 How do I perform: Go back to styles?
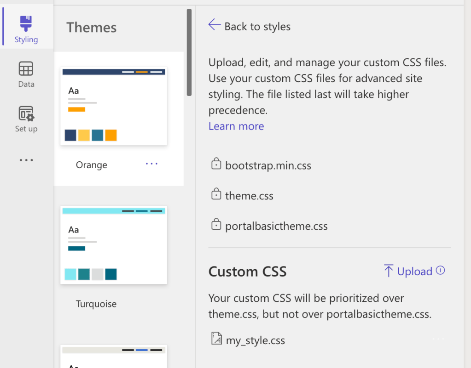[x=257, y=27]
